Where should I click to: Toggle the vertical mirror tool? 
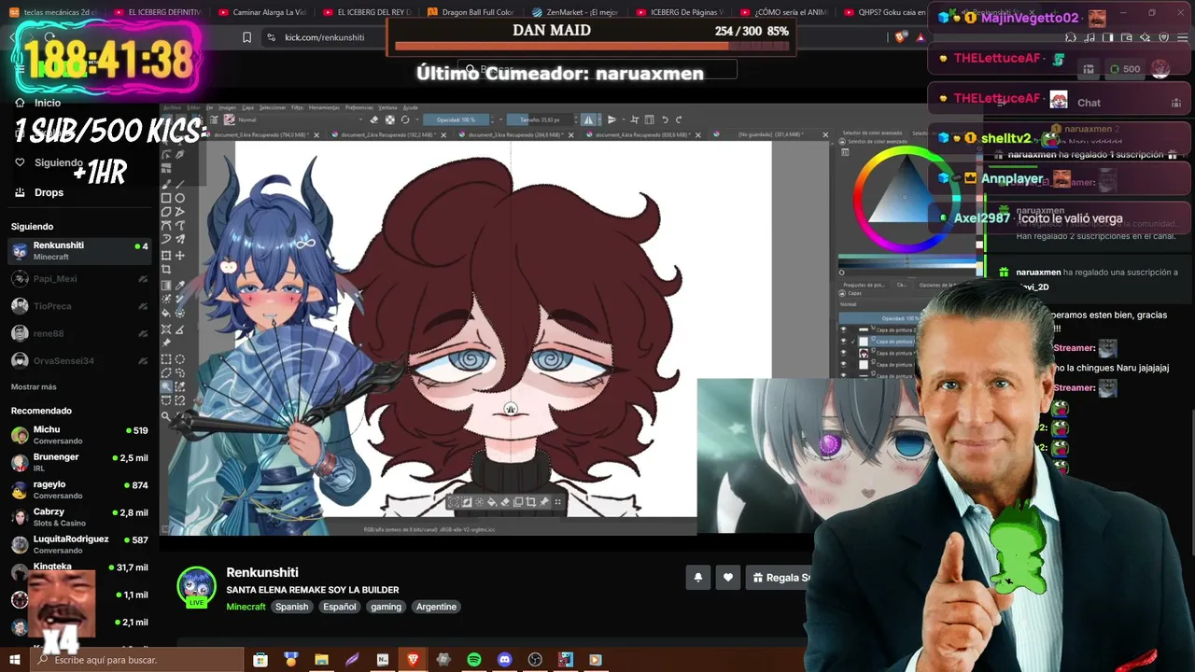coord(612,119)
